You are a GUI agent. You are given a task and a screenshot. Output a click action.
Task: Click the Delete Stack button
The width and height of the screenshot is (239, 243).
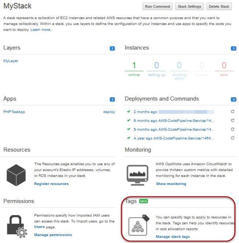[219, 7]
